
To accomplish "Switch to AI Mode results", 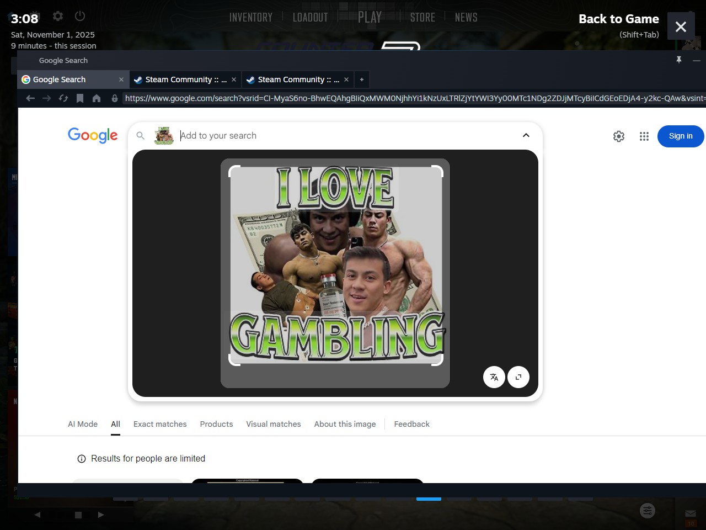I will 83,424.
